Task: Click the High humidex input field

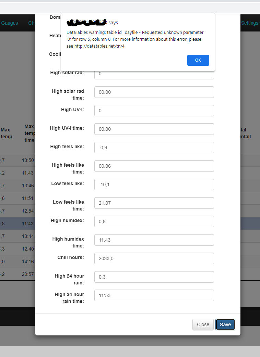Action: point(154,221)
